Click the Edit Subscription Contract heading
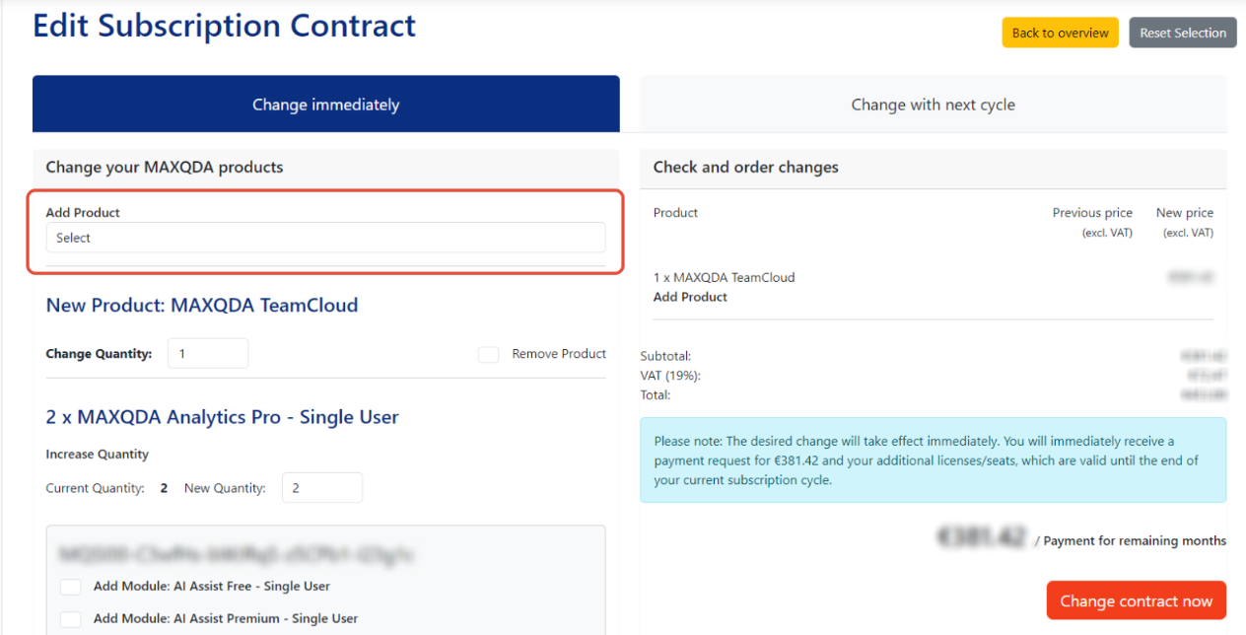This screenshot has width=1246, height=635. click(225, 26)
